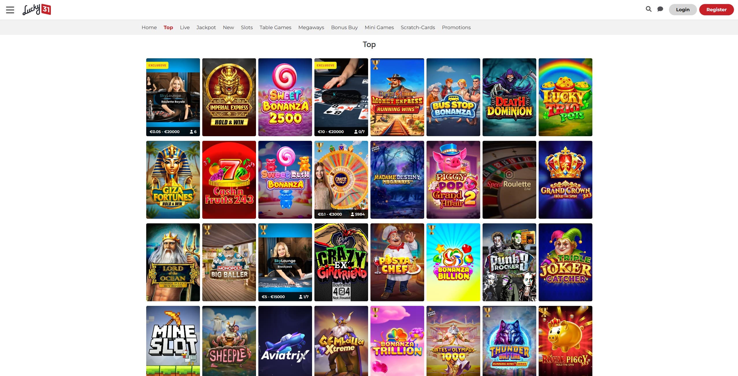Open Speed Roulette Live
This screenshot has width=738, height=376.
coord(509,180)
